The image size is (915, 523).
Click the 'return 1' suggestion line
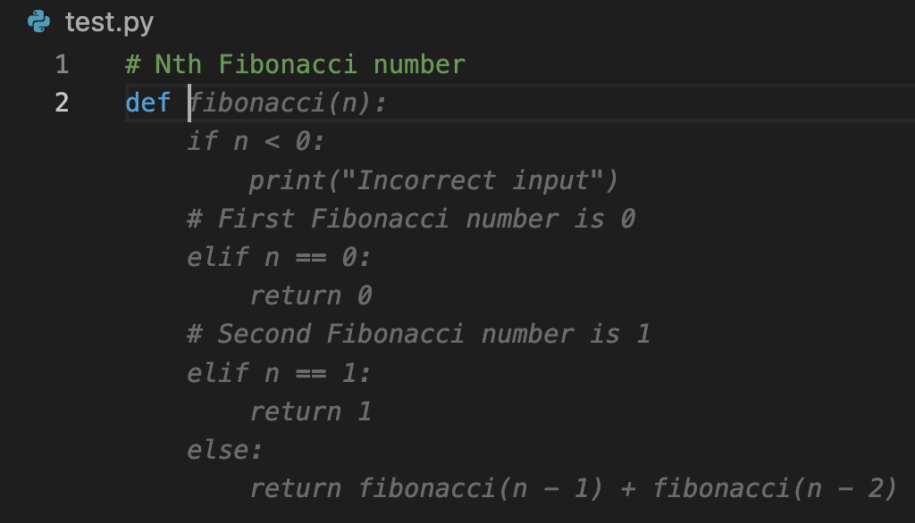pyautogui.click(x=310, y=411)
